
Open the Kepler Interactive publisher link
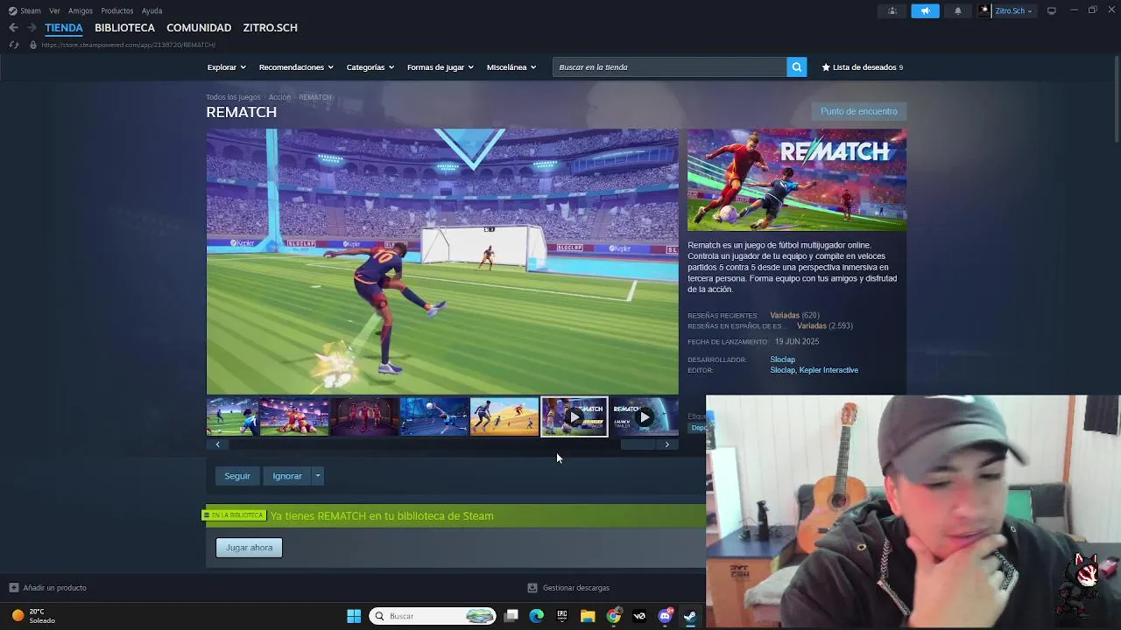828,370
